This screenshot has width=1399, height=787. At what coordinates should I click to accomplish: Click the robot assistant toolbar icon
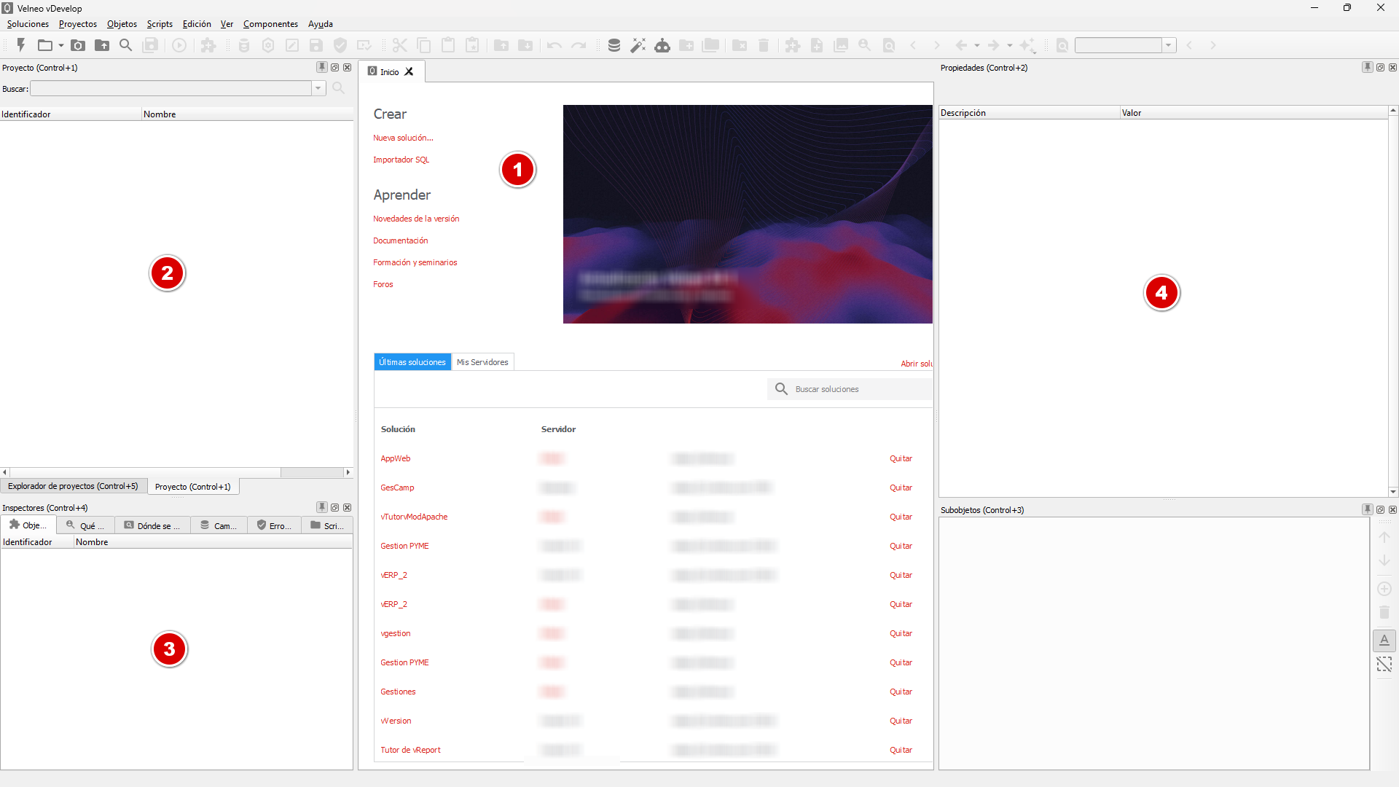662,45
